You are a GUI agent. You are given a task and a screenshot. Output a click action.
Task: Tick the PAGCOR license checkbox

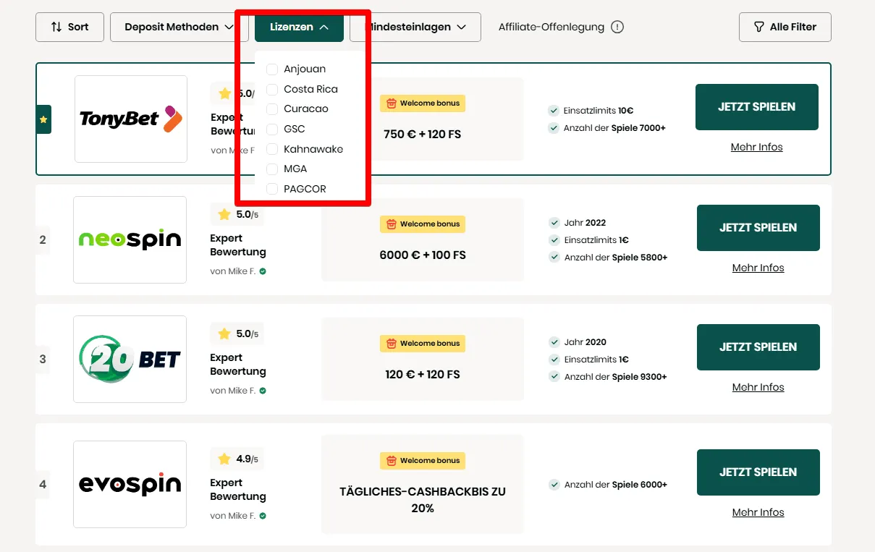tap(272, 189)
